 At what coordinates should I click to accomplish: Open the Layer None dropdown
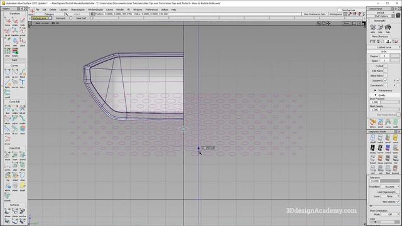pos(390,196)
